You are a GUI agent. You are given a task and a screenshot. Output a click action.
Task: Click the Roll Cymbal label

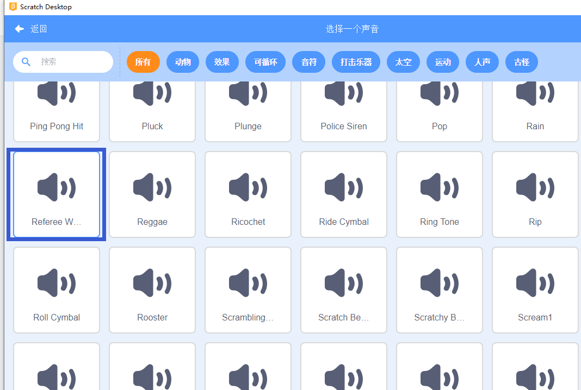(57, 317)
